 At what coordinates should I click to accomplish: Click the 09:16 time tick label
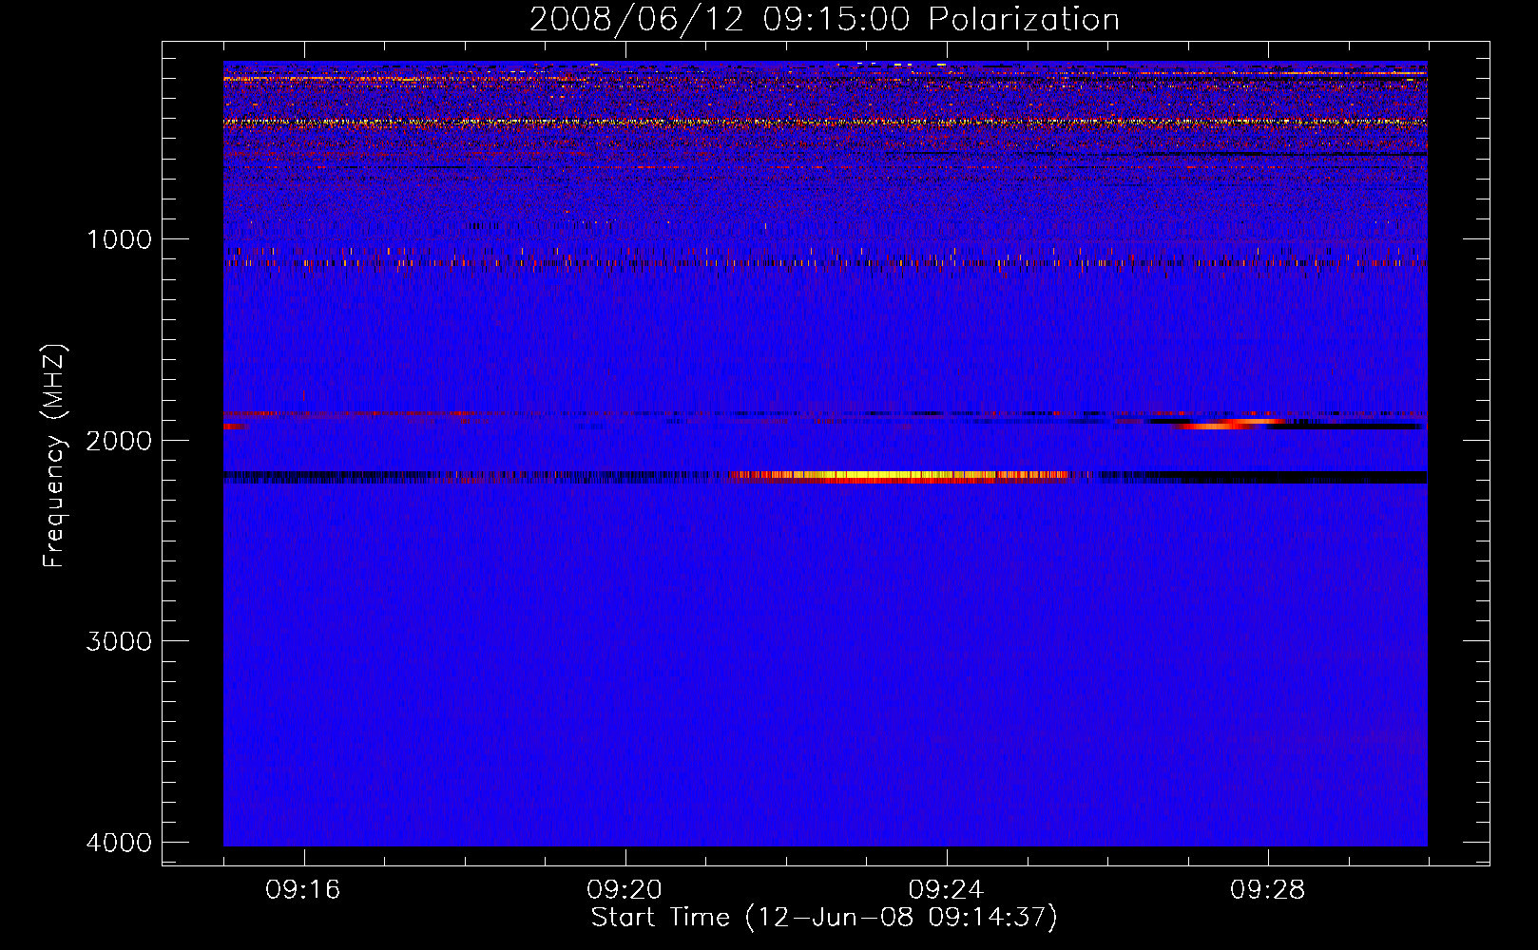click(303, 890)
